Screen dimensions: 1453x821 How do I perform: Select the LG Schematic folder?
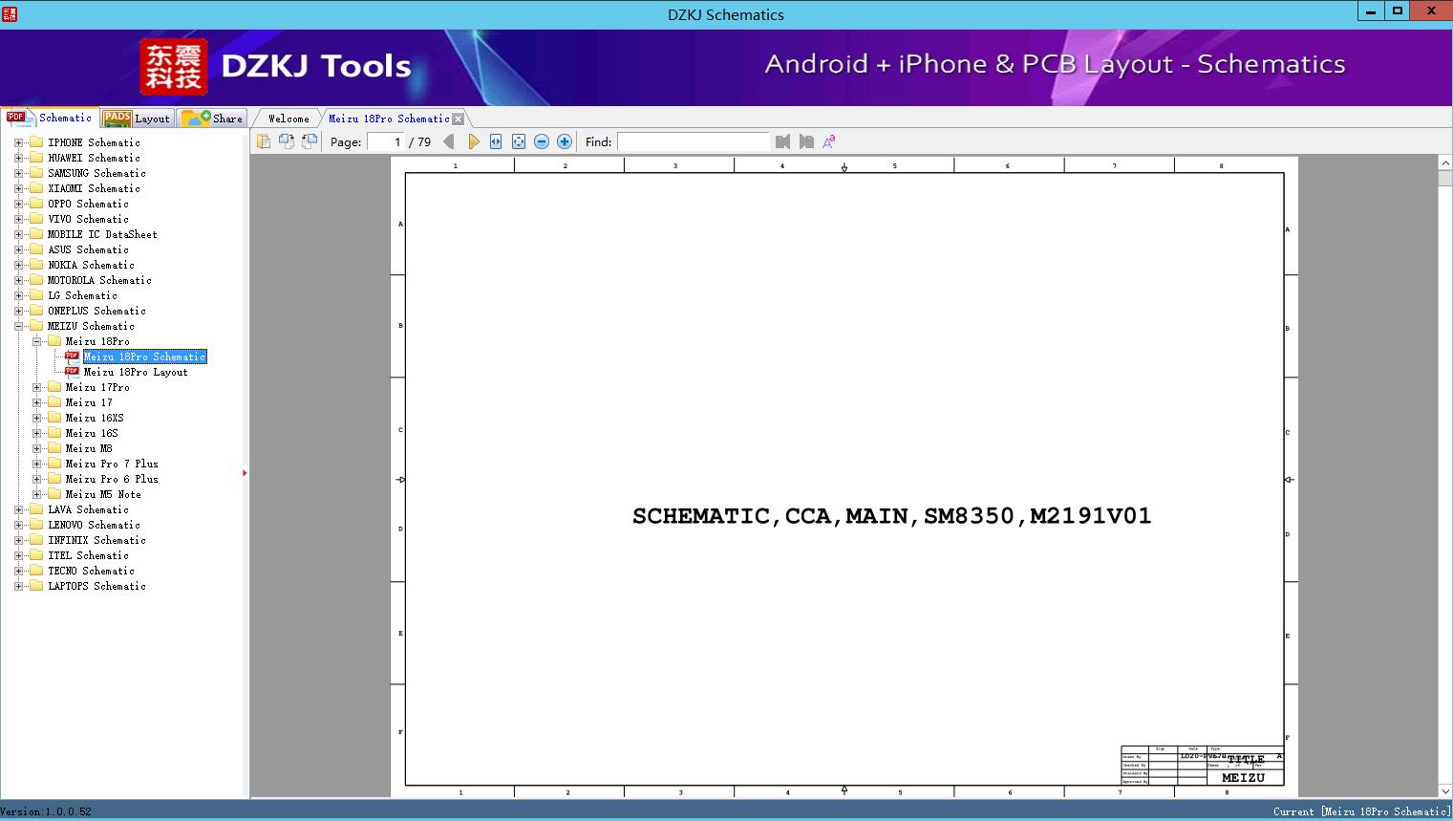coord(82,295)
